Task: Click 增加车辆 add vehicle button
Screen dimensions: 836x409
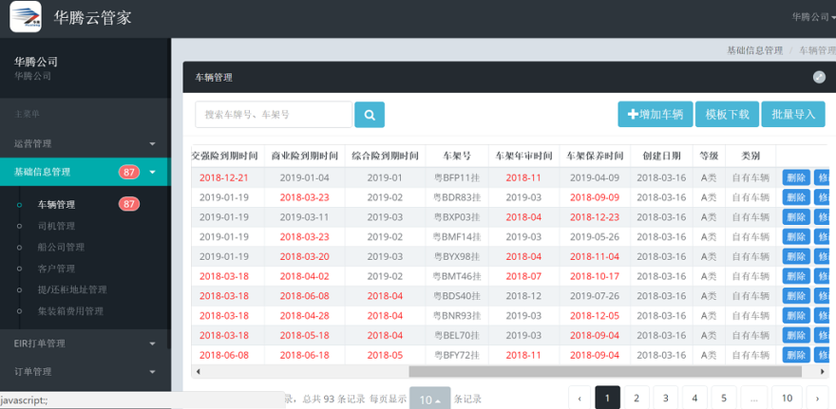Action: [655, 115]
